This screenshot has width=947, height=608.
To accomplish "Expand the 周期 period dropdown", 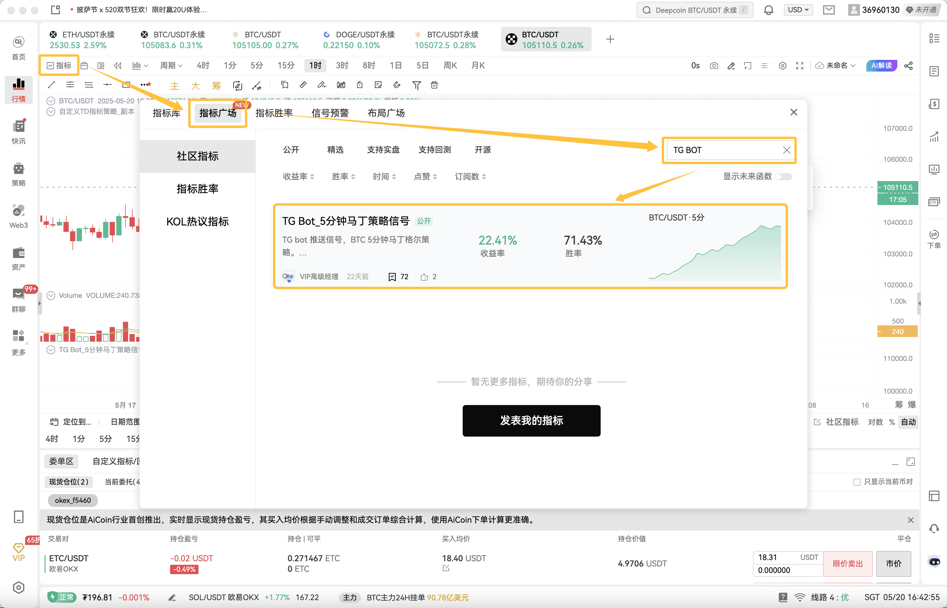I will (171, 65).
